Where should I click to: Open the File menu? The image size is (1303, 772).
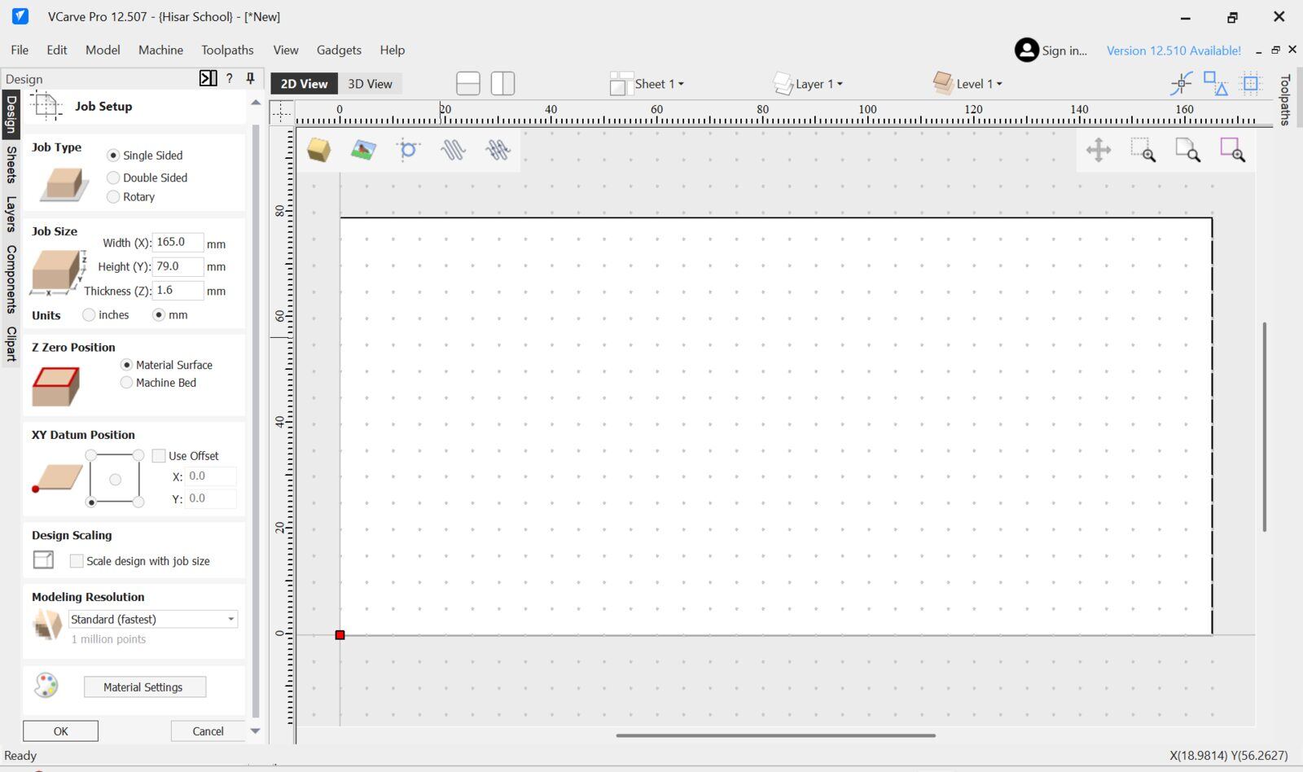pos(20,50)
